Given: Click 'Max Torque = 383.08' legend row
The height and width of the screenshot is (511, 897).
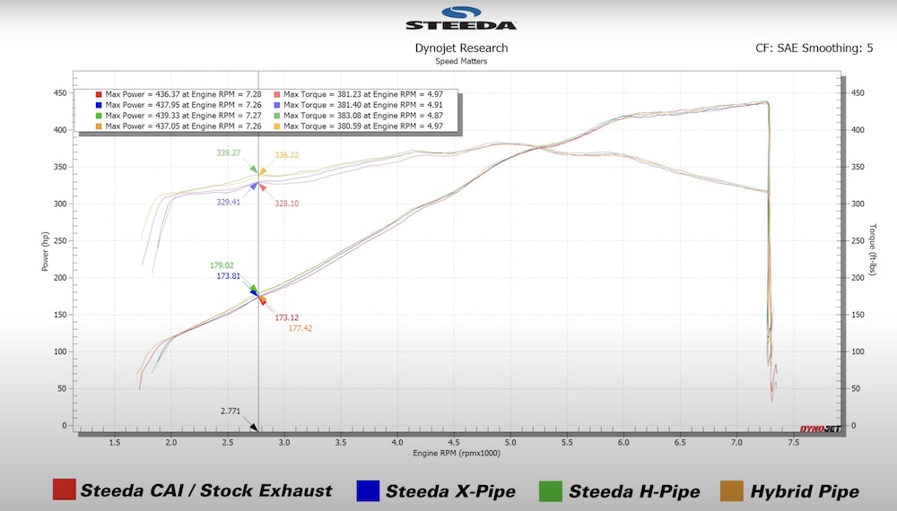Looking at the screenshot, I should coord(359,116).
